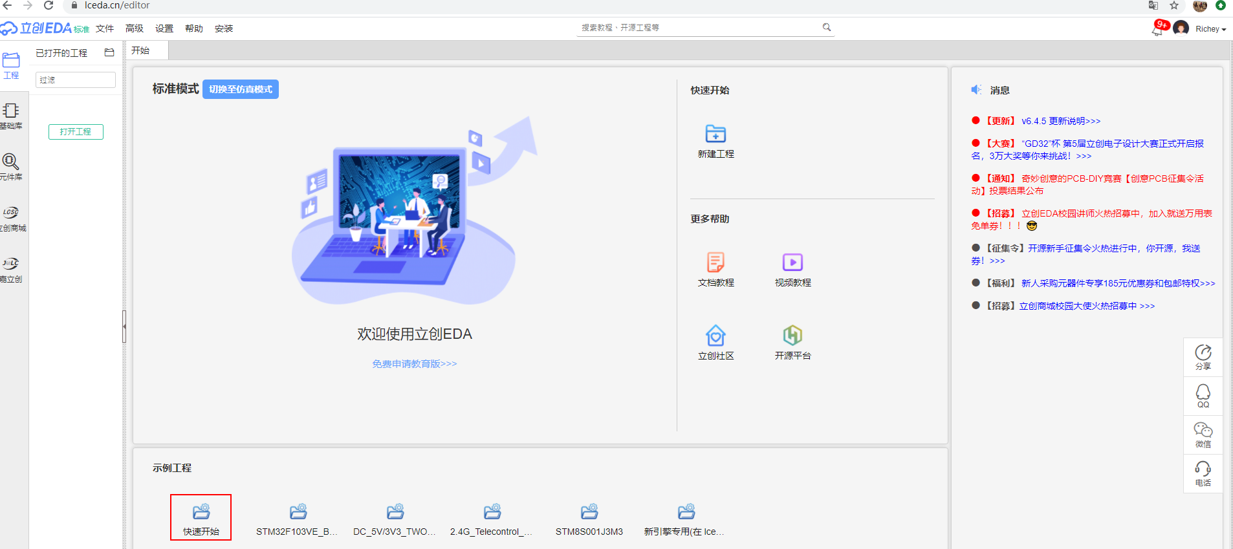Open the 元件库 component library panel
The image size is (1233, 549).
11,167
